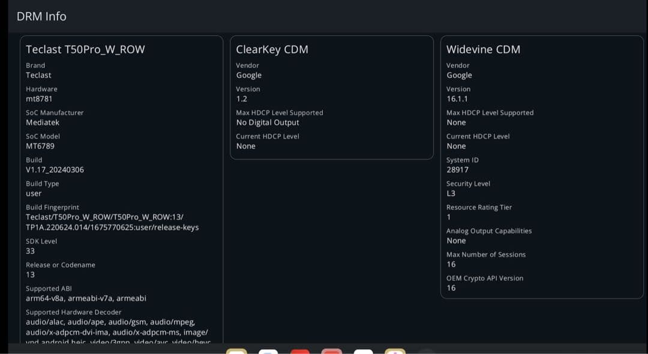Tap the SoC Model value MT6789
Screen dimensions: 648x354
[40, 146]
